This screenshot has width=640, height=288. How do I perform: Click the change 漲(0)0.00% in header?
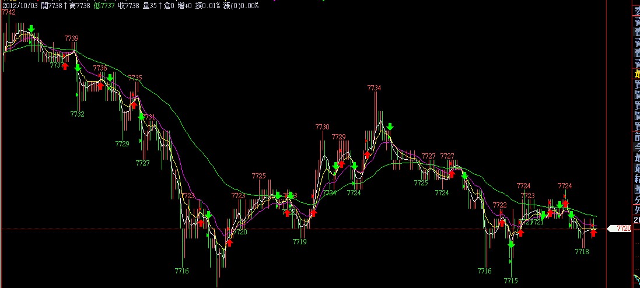241,6
